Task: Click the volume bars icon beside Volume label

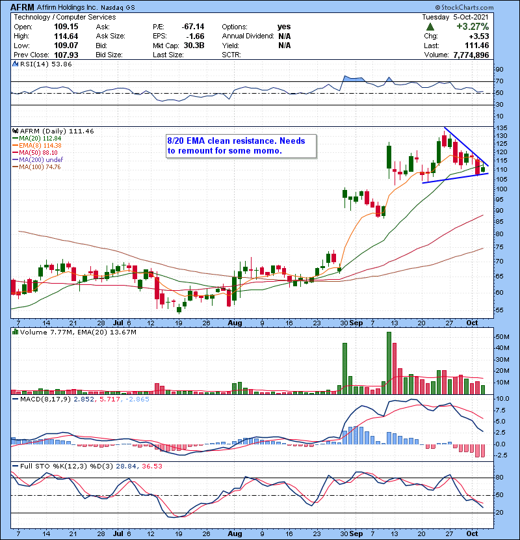Action: (x=15, y=332)
